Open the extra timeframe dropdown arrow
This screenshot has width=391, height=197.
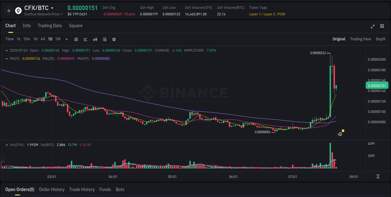66,39
